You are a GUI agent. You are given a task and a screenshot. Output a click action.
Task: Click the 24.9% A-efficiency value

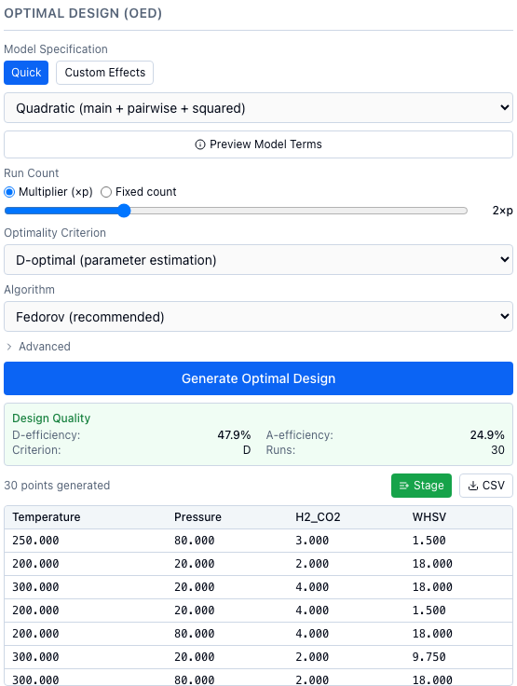coord(487,435)
